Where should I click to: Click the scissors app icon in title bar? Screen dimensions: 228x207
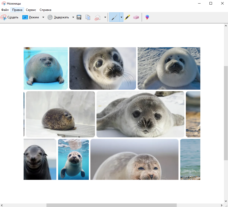[4, 3]
